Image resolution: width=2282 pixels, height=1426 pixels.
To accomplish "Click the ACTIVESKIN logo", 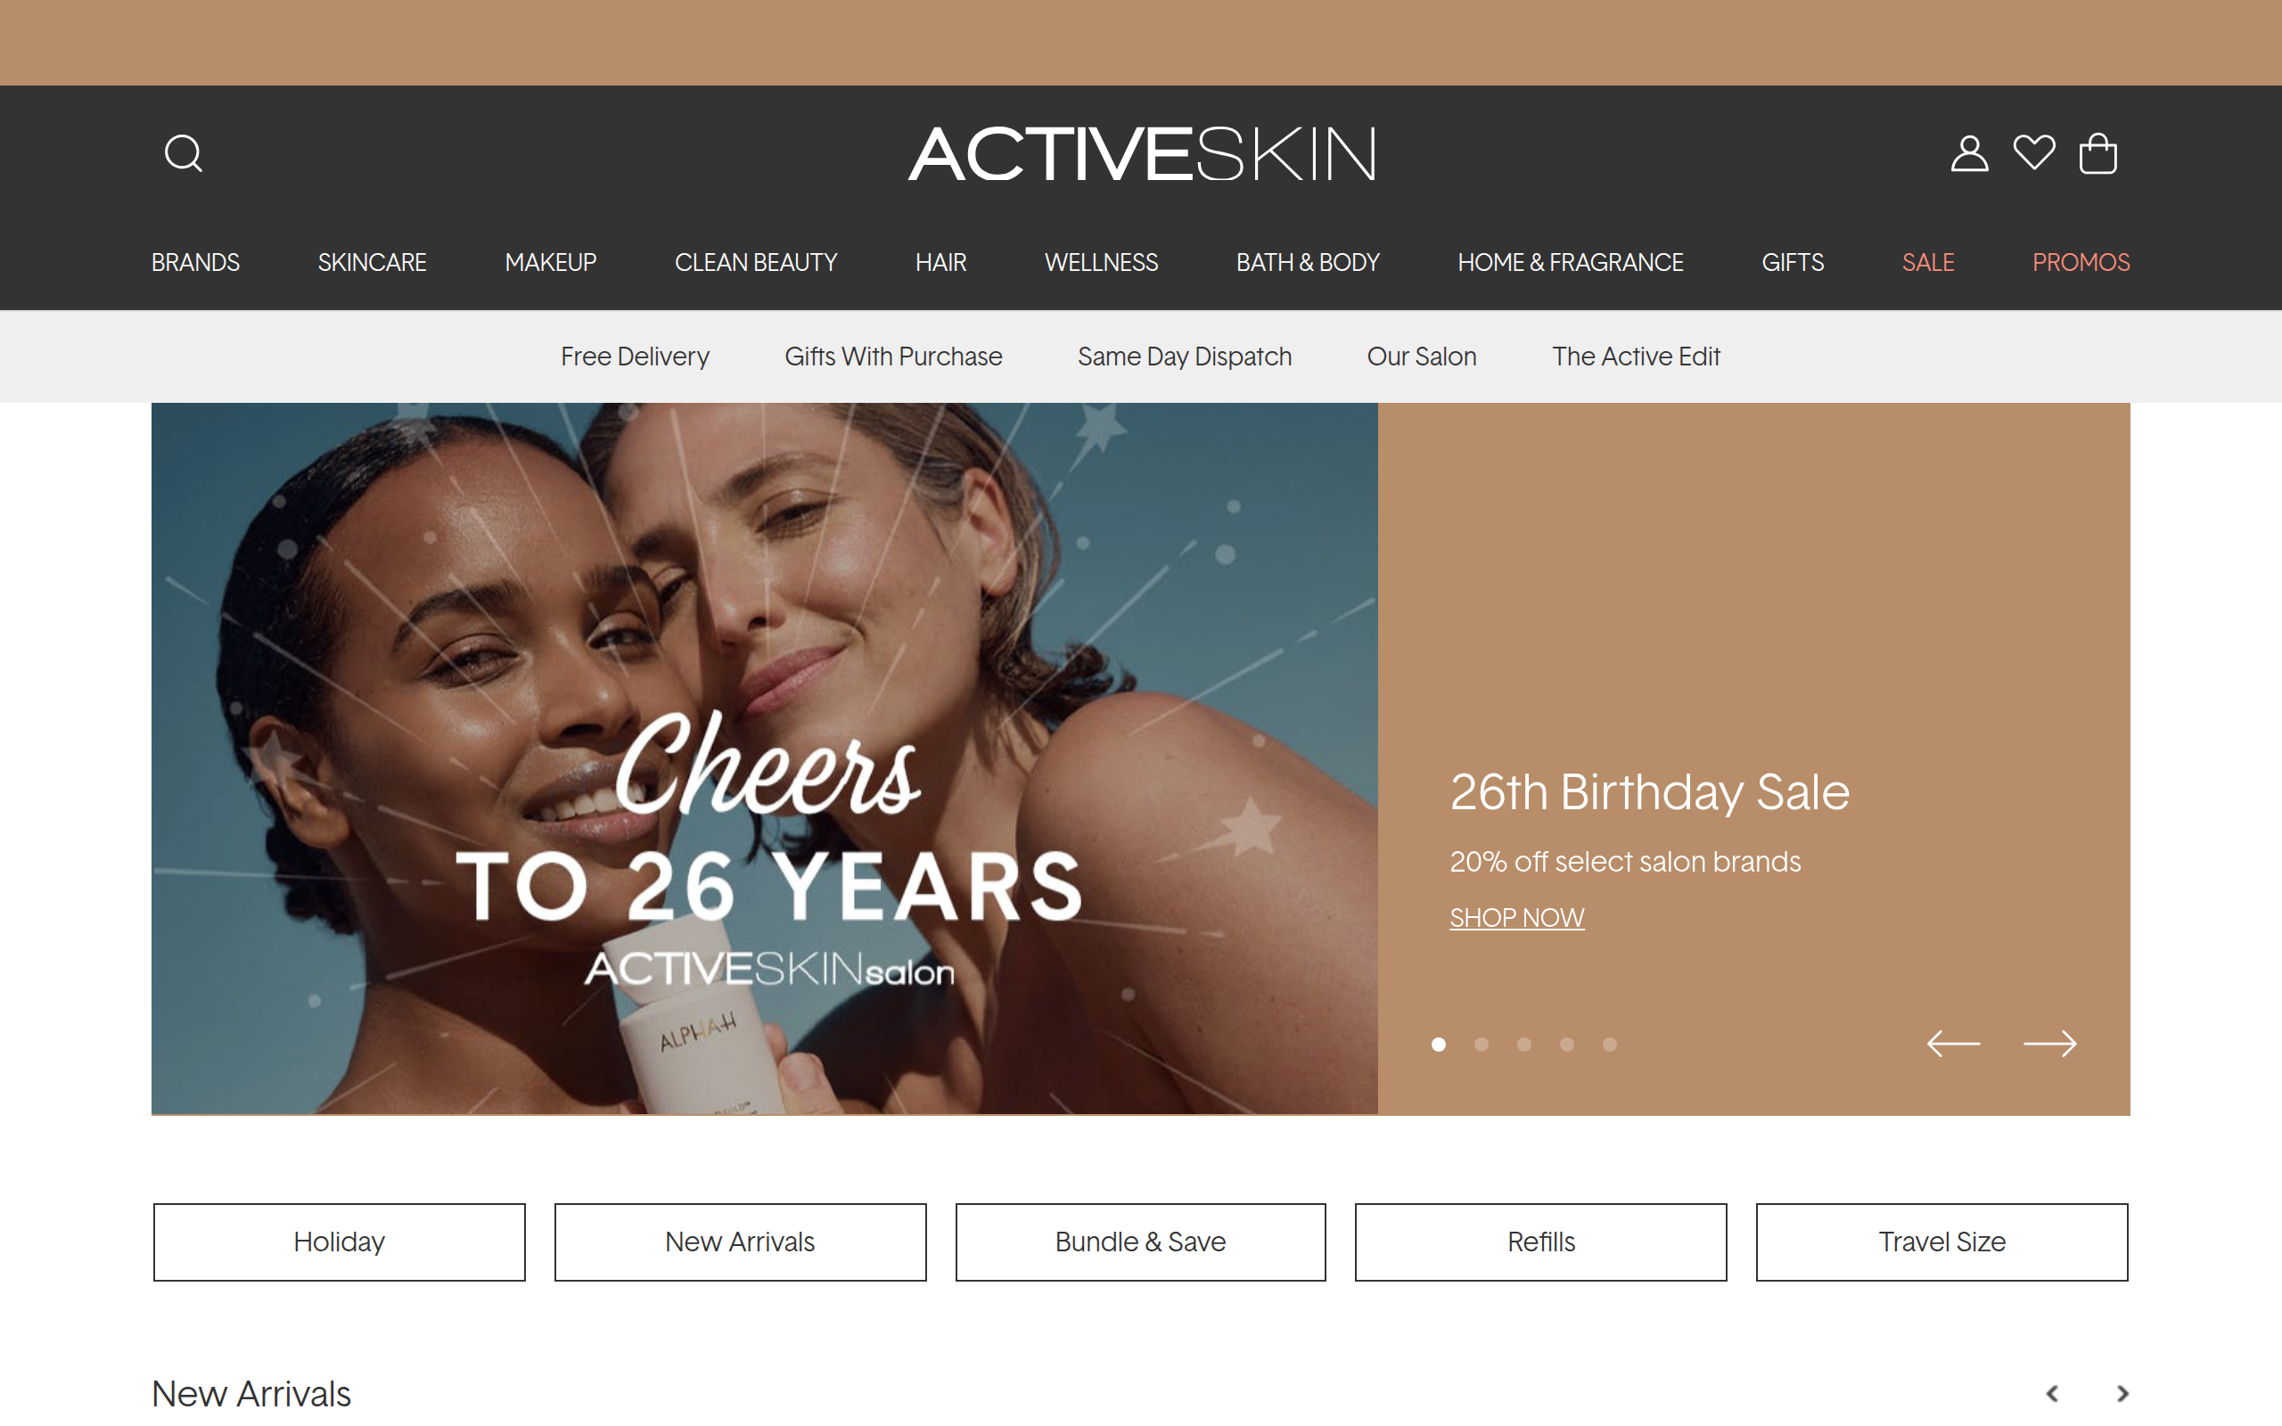I will point(1142,153).
